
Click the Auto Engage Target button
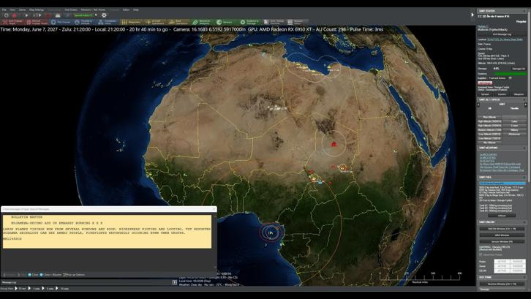pos(12,22)
